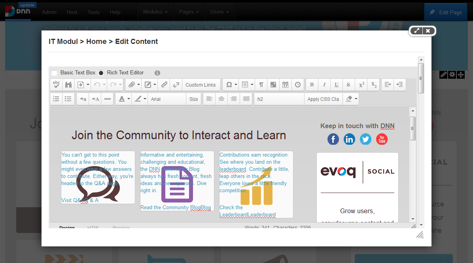Screen dimensions: 473x263
Task: Center align the text
Action: pyautogui.click(x=221, y=99)
